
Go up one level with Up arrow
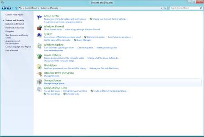(16, 8)
